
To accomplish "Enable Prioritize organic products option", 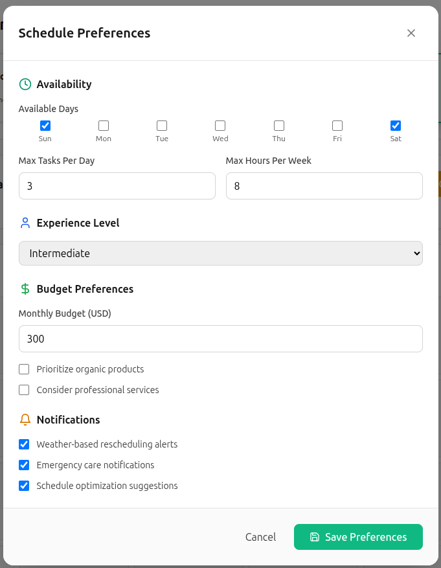I will (25, 369).
